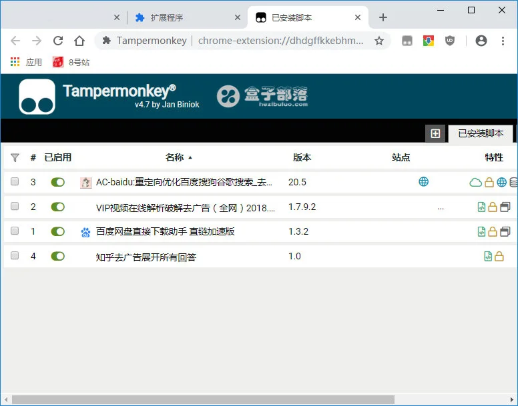Disable the VIP视频在线解析 script toggle
Screen dimensions: 518x406
(x=58, y=207)
